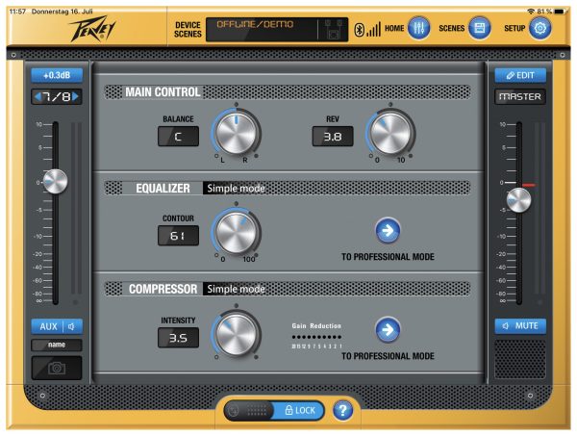Click the compressor INTENSITY knob

(236, 334)
